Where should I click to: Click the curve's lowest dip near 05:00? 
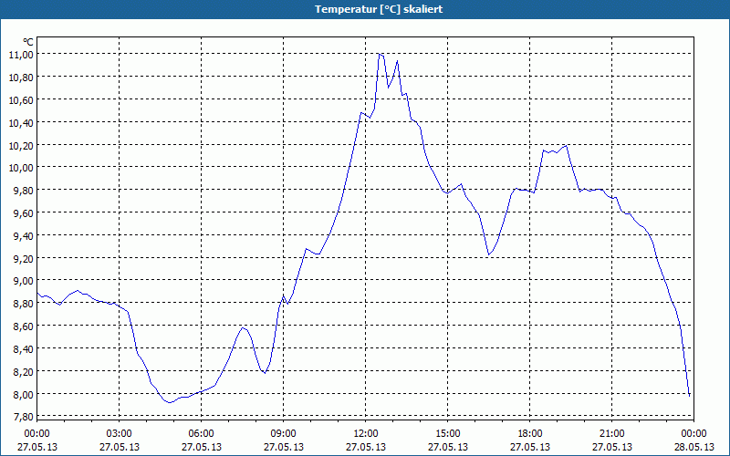[170, 402]
